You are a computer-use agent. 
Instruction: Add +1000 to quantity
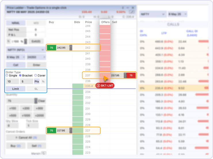26,116
